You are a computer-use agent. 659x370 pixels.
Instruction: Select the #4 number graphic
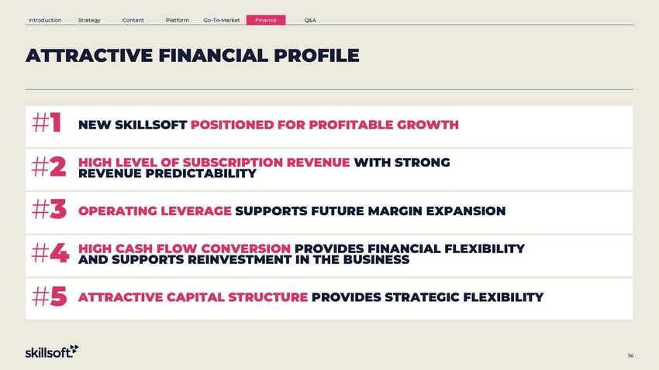click(x=50, y=252)
